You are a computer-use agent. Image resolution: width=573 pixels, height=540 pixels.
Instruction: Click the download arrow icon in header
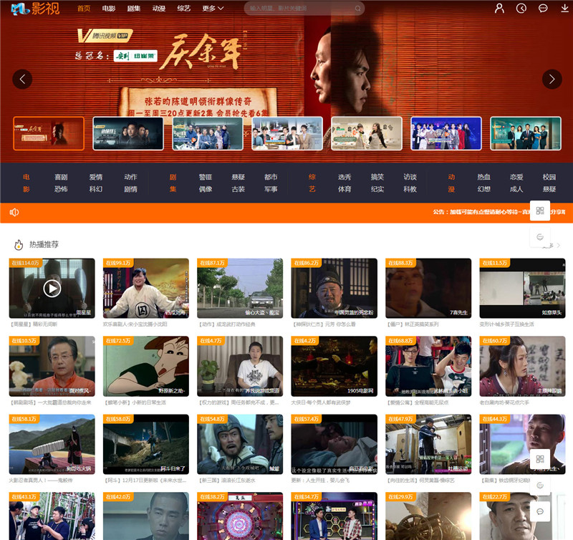(x=565, y=8)
